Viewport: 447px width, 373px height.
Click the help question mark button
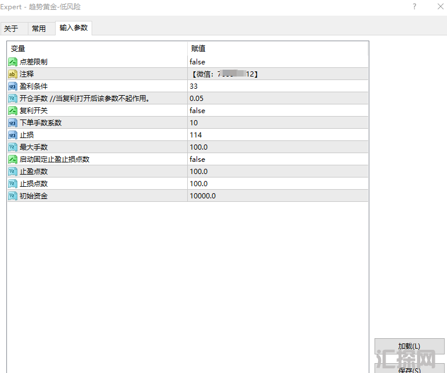tap(415, 6)
